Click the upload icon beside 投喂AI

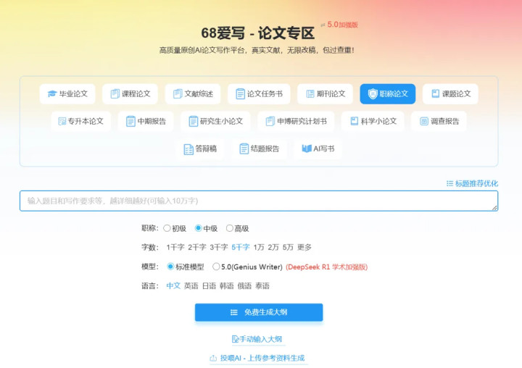pyautogui.click(x=213, y=359)
